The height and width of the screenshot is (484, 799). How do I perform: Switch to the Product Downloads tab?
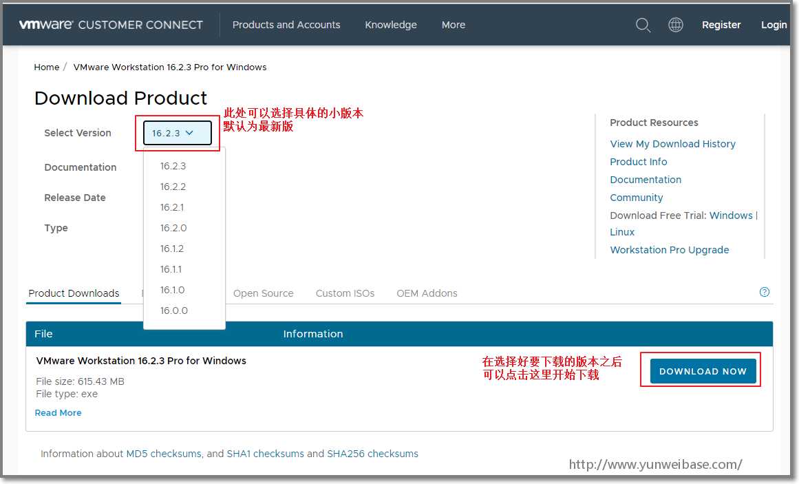point(74,293)
